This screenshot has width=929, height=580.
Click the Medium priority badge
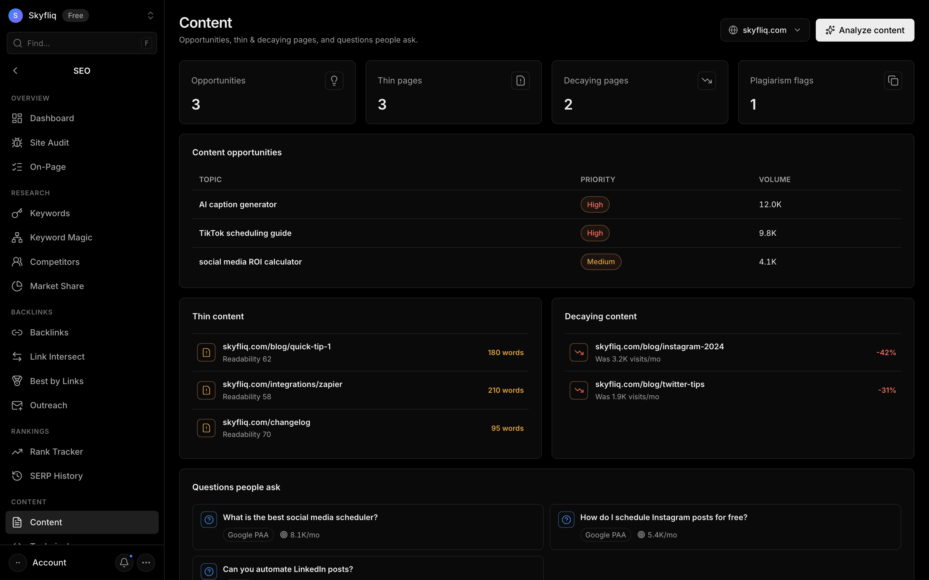tap(601, 262)
